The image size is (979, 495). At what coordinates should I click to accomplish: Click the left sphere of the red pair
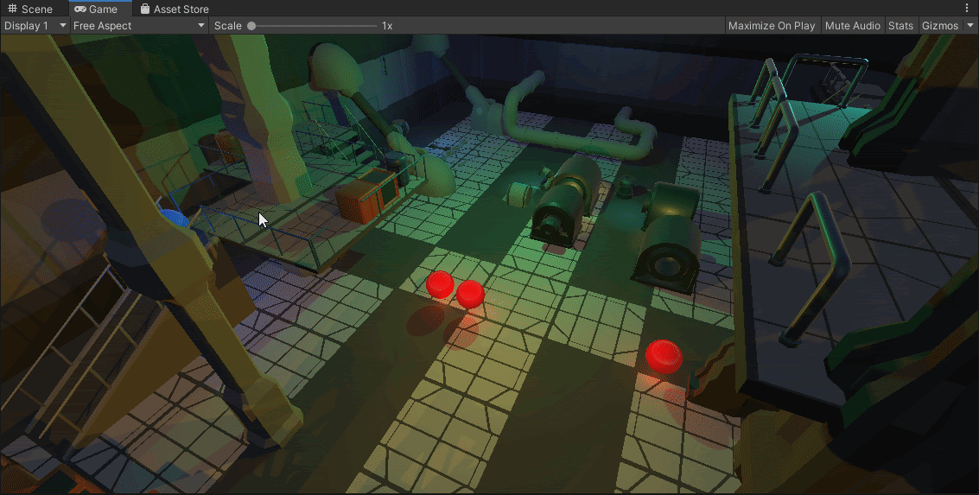(x=440, y=284)
